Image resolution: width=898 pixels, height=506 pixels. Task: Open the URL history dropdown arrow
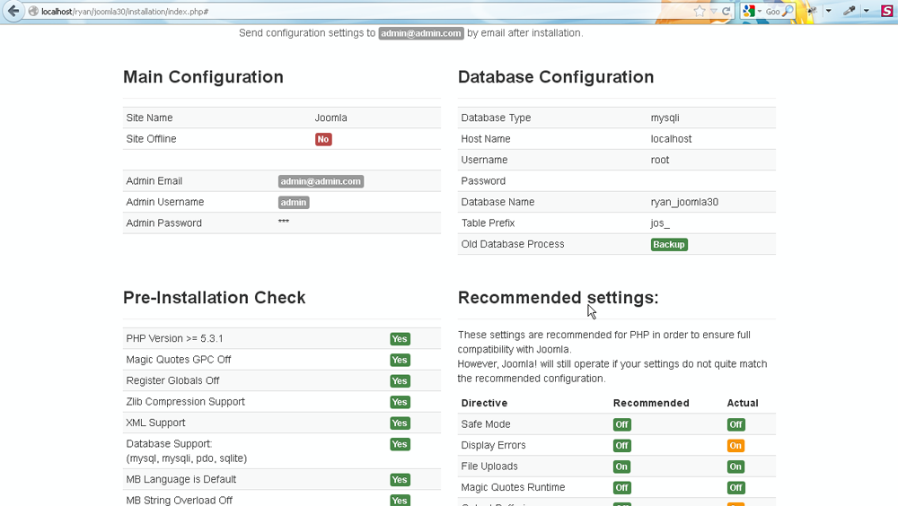tap(714, 12)
